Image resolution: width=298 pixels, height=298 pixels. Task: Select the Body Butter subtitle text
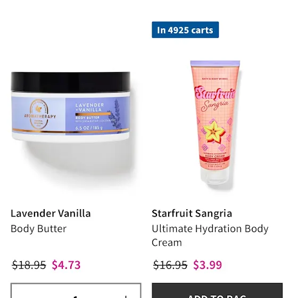point(38,228)
